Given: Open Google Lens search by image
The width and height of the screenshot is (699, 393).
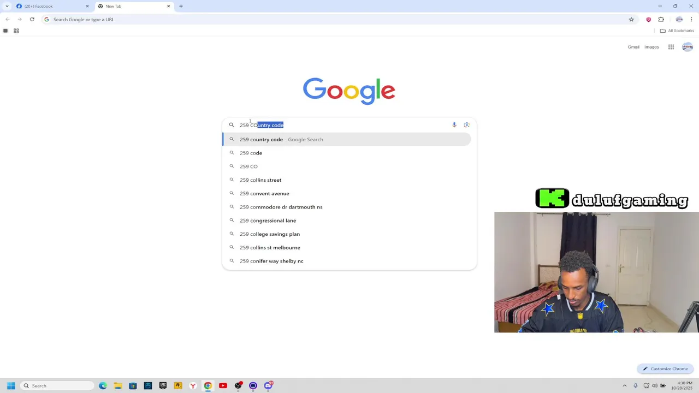Looking at the screenshot, I should click(466, 125).
